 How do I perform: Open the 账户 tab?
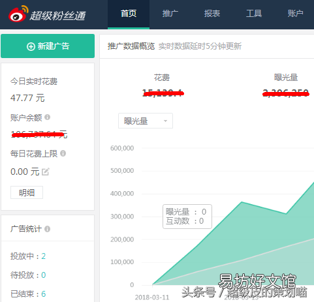click(x=296, y=14)
